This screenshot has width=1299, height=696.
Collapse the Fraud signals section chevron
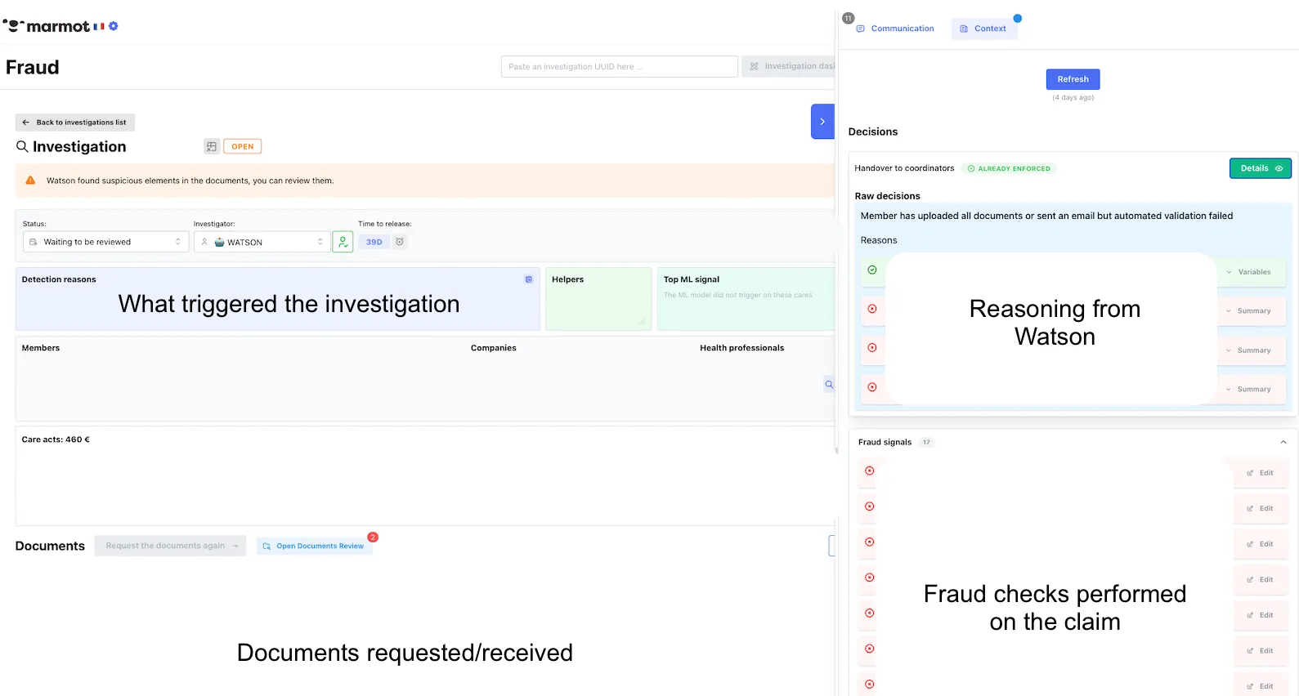tap(1283, 442)
